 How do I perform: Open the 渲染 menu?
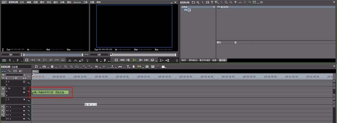(x=69, y=2)
